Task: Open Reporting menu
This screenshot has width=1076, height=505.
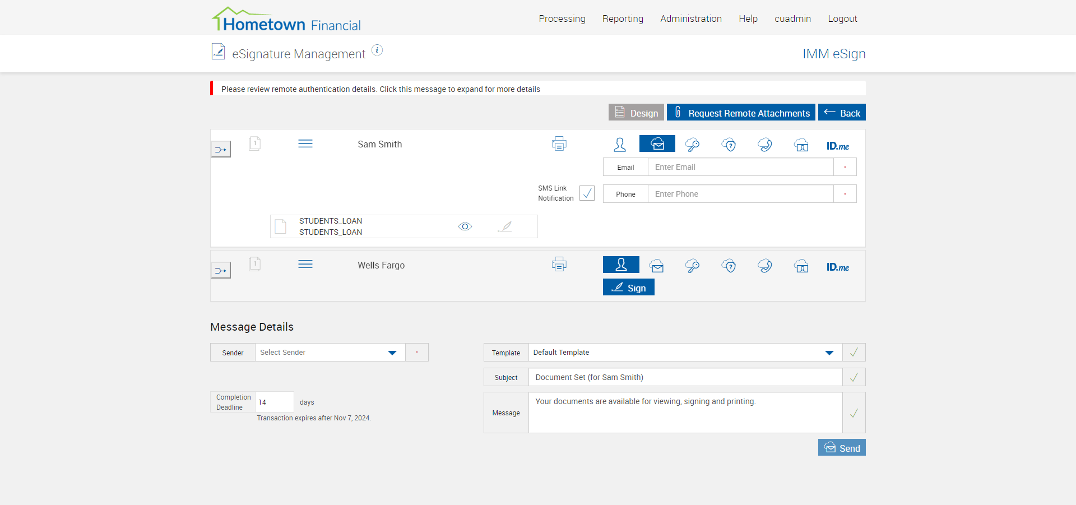Action: click(623, 18)
